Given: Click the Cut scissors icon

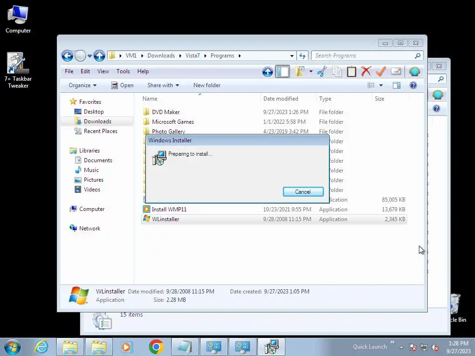Looking at the screenshot, I should 322,72.
